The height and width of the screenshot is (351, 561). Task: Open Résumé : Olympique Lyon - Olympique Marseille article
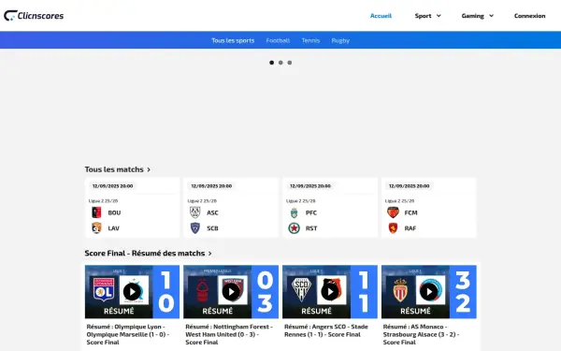click(127, 334)
